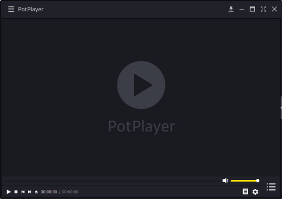The width and height of the screenshot is (282, 199).
Task: Open a file with eject icon
Action: coord(36,192)
